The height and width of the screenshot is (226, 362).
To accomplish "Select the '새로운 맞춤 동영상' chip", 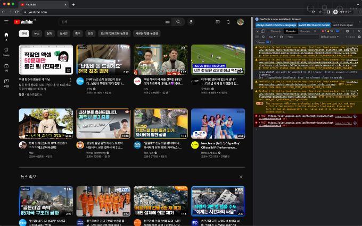I will tap(147, 33).
